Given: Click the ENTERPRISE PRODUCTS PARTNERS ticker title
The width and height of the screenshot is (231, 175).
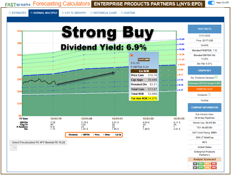Looking at the screenshot, I should [x=148, y=4].
